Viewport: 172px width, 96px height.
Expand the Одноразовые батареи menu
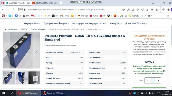(x=56, y=23)
